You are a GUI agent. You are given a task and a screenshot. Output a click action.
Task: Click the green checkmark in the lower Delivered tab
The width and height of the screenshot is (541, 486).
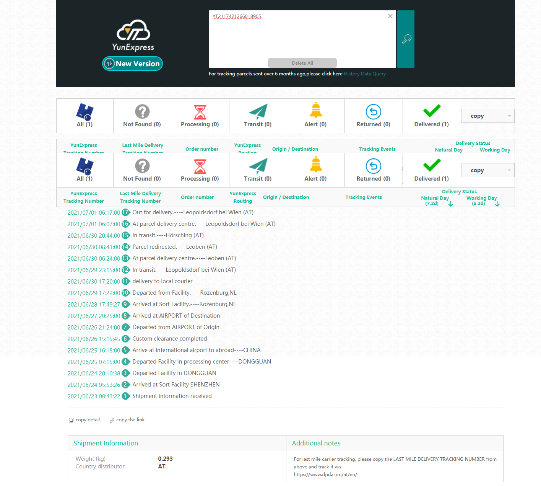pos(432,165)
